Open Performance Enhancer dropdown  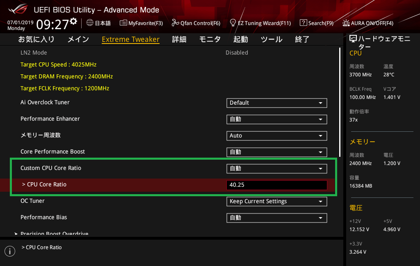pyautogui.click(x=277, y=119)
